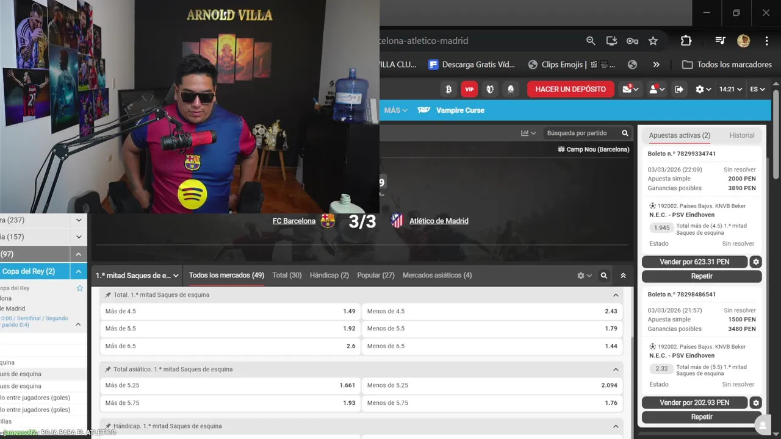Open the media control playlist icon
Screen dimensions: 781x439
(x=720, y=41)
